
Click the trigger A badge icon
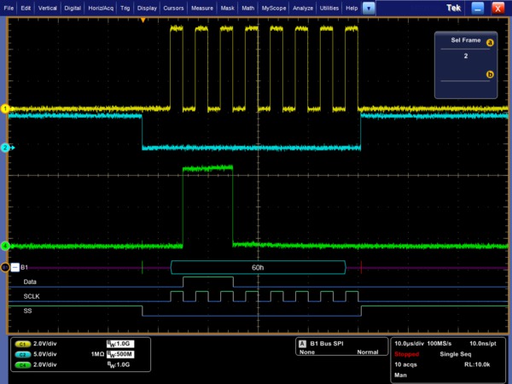[300, 343]
